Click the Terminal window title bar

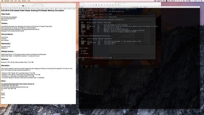click(139, 7)
